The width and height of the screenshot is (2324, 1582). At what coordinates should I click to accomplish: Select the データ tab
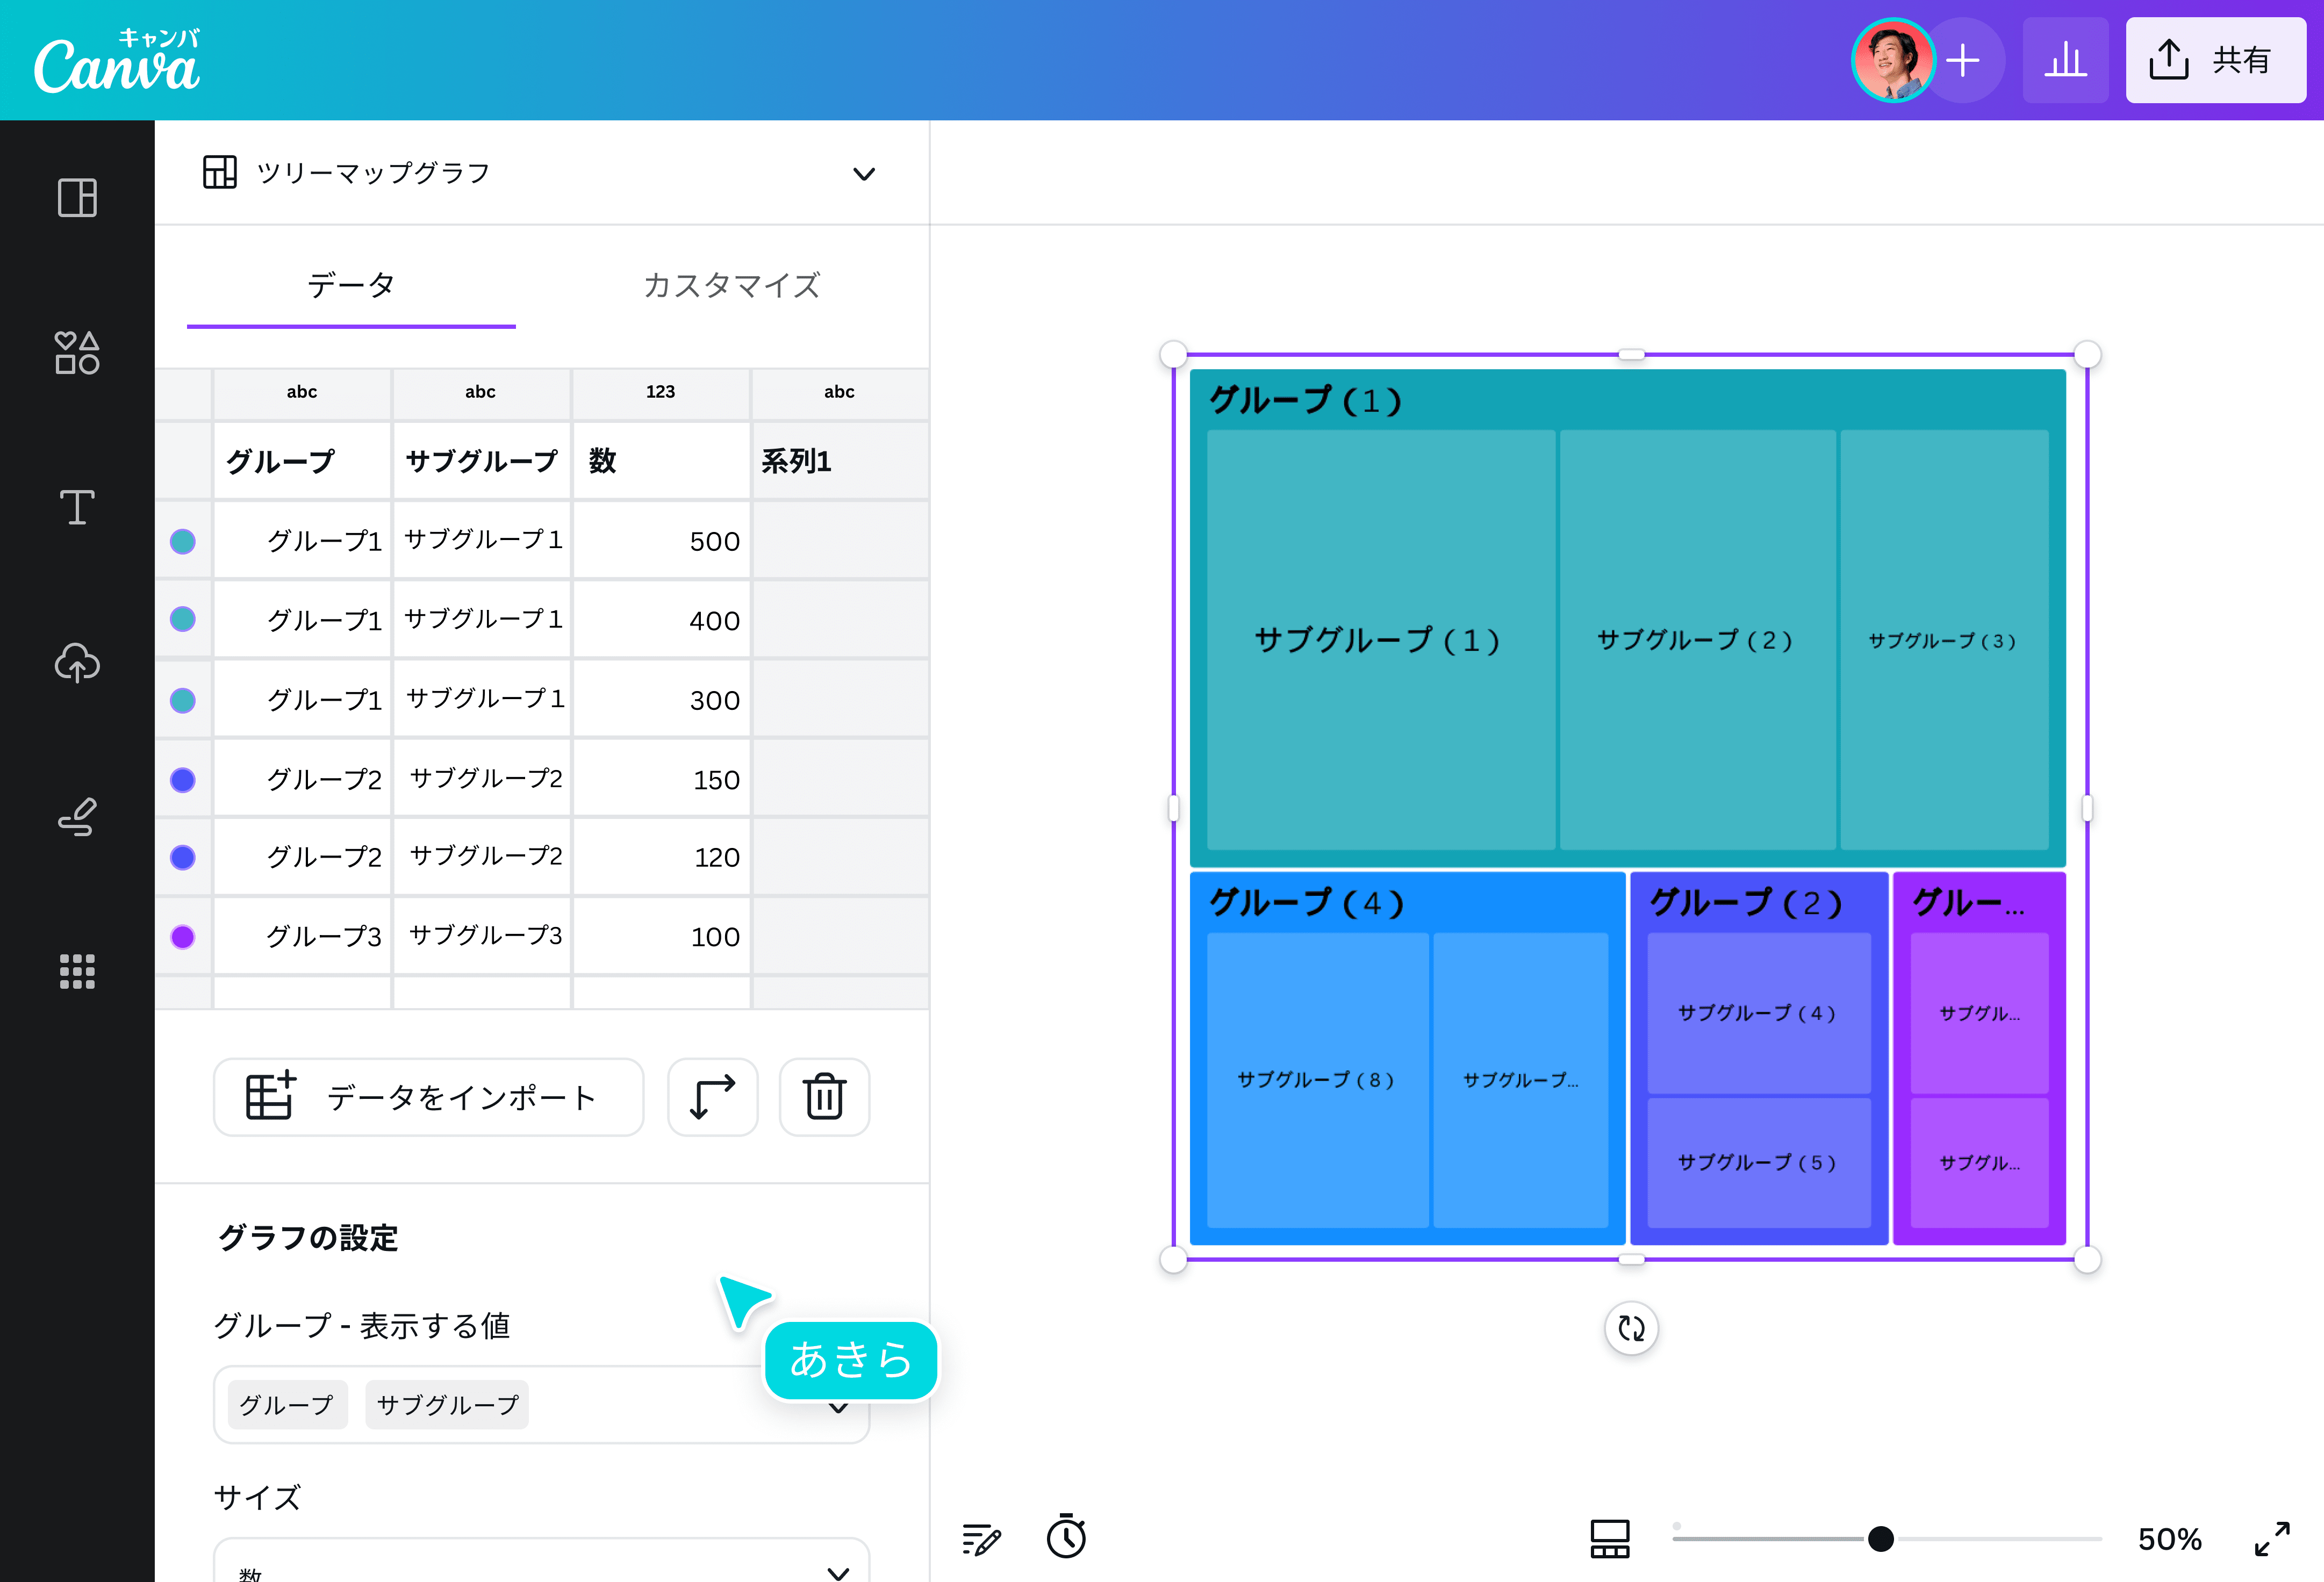click(x=351, y=286)
